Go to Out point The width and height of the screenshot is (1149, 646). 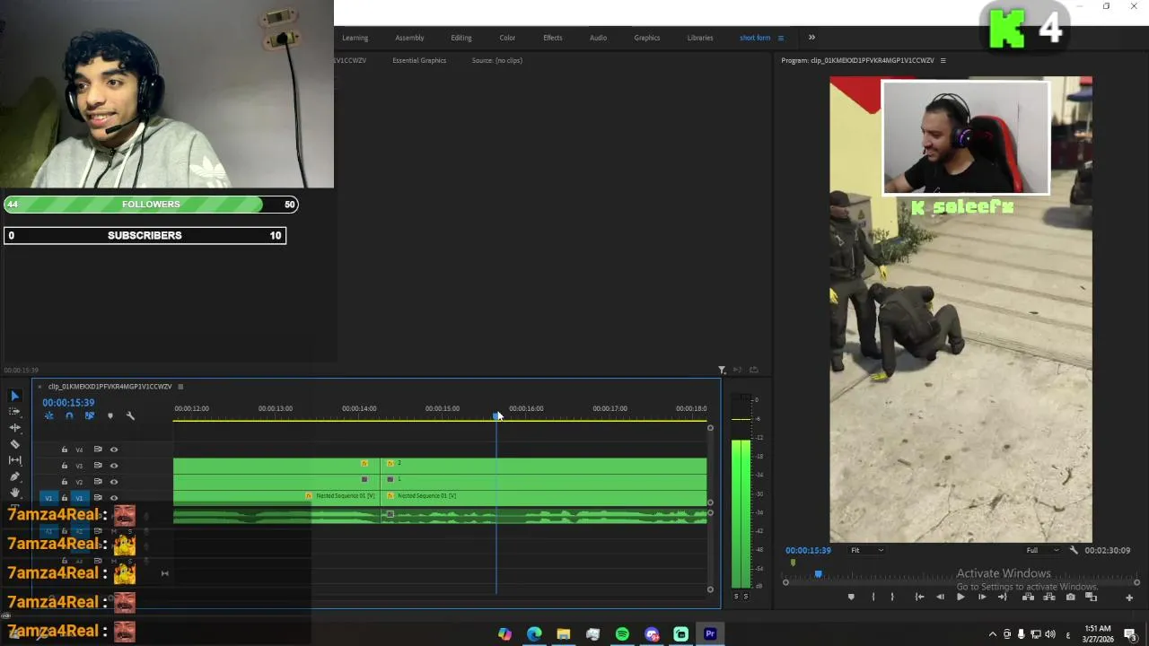pyautogui.click(x=1003, y=597)
